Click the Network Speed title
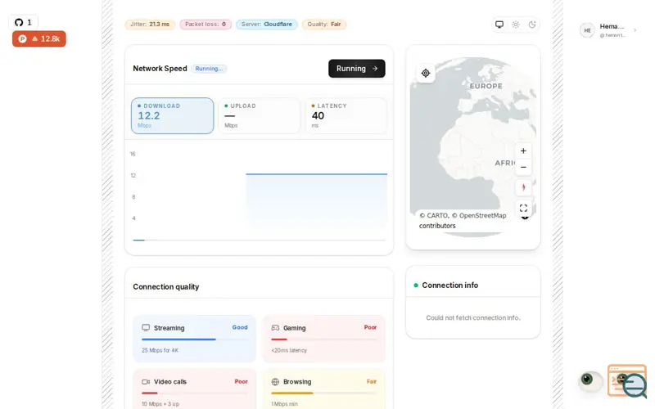The image size is (655, 409). pos(160,69)
